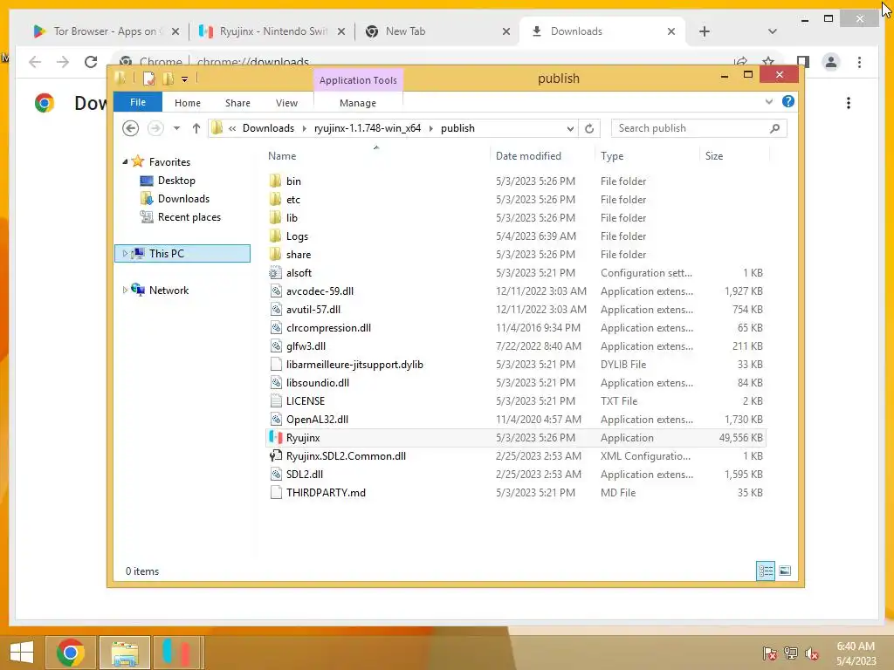Screen dimensions: 894x670
Task: Click the volume muted tray icon
Action: [812, 653]
